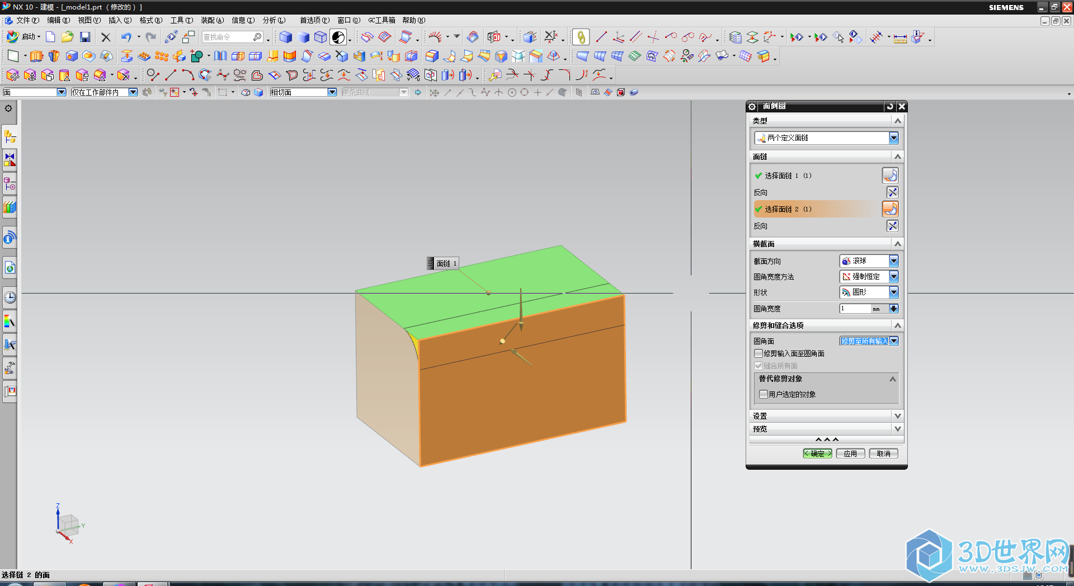Click the face chain 2 selection icon
1074x586 pixels.
pos(890,209)
